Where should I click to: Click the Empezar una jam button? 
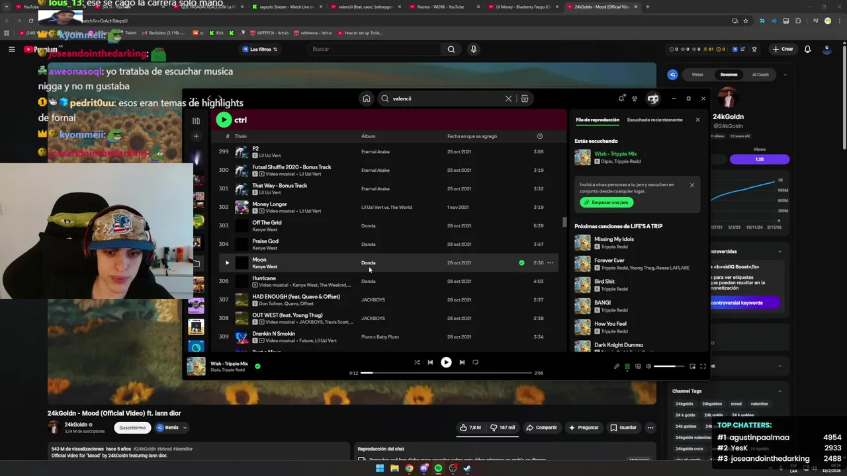607,202
